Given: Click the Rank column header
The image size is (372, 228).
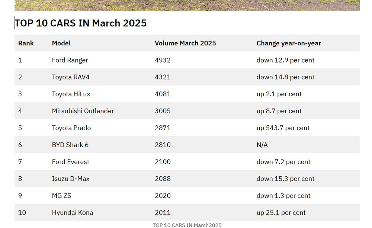Looking at the screenshot, I should (26, 43).
